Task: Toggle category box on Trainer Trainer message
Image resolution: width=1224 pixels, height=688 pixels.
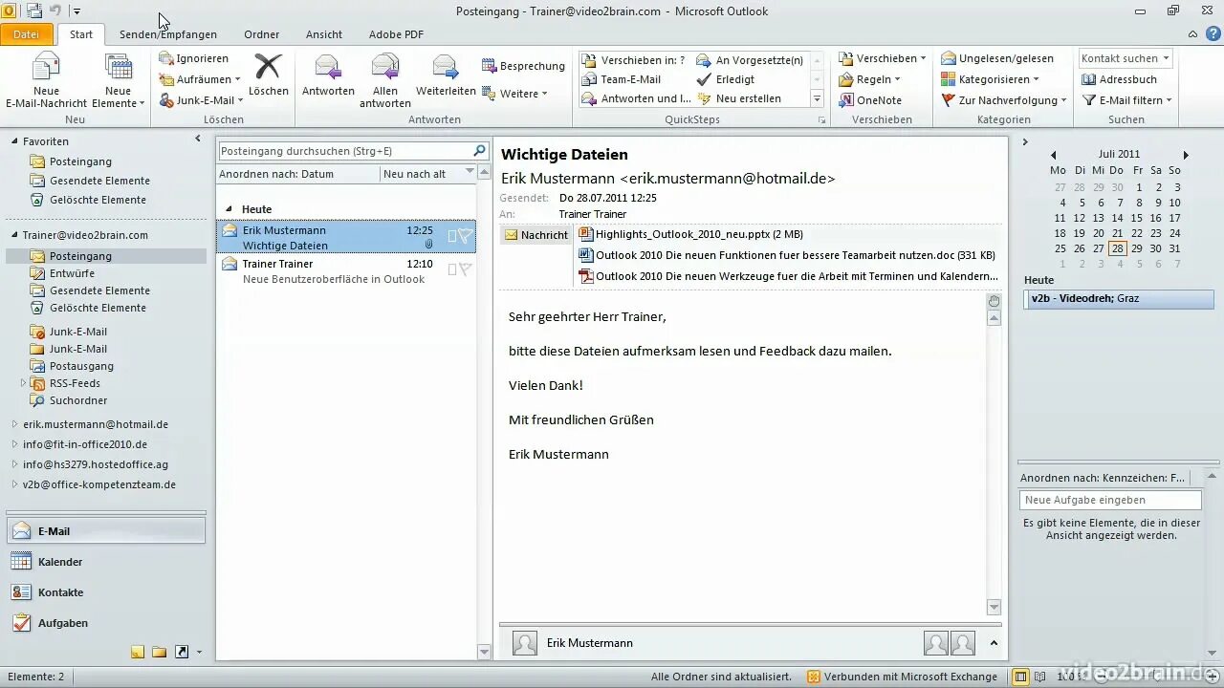Action: click(451, 270)
